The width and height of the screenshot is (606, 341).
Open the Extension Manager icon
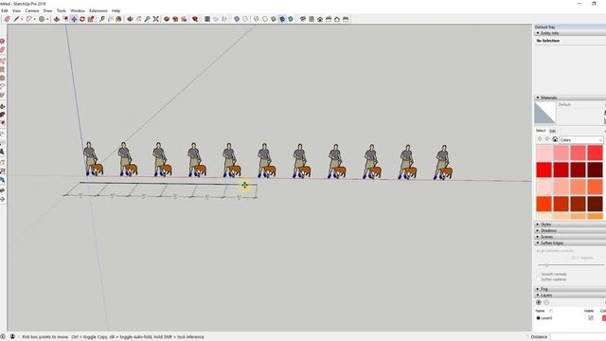click(x=195, y=19)
